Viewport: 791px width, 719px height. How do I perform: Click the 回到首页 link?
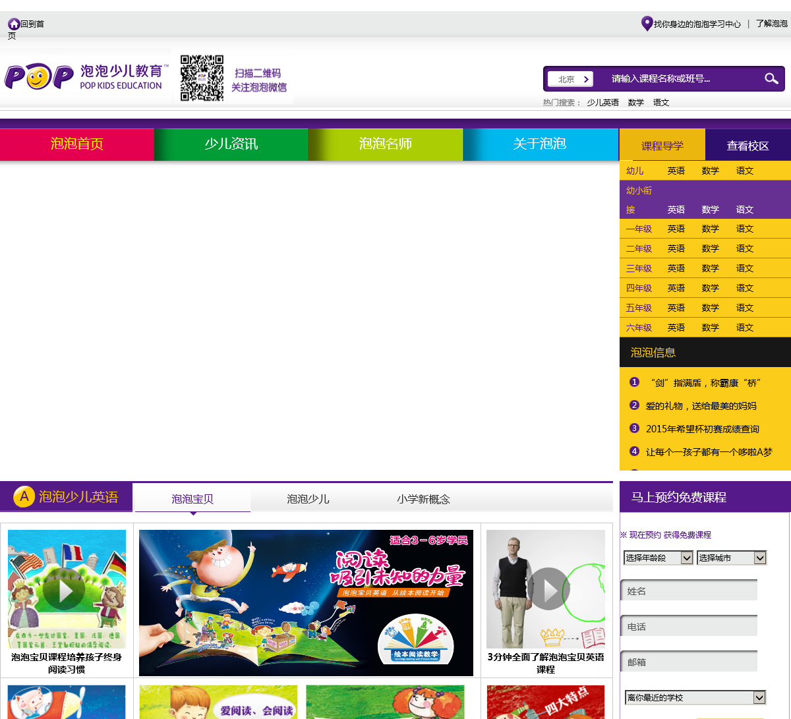26,30
